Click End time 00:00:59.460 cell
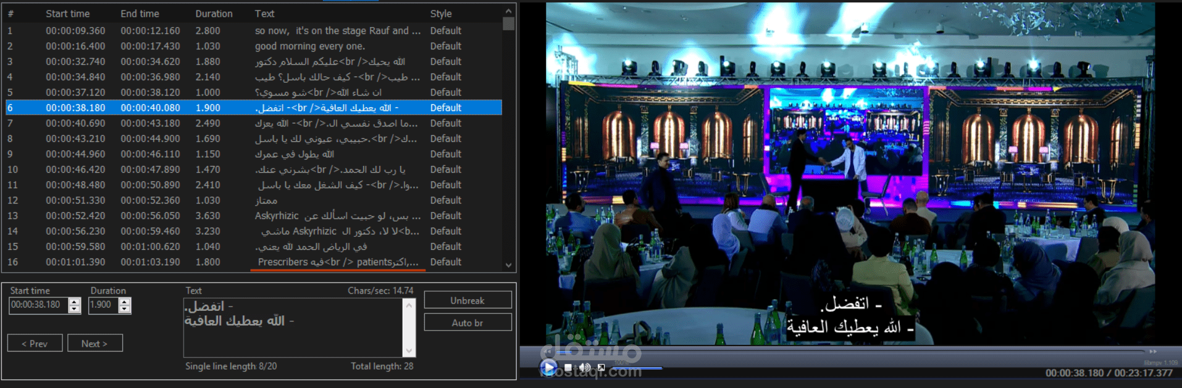Viewport: 1182px width, 388px height. [x=150, y=231]
